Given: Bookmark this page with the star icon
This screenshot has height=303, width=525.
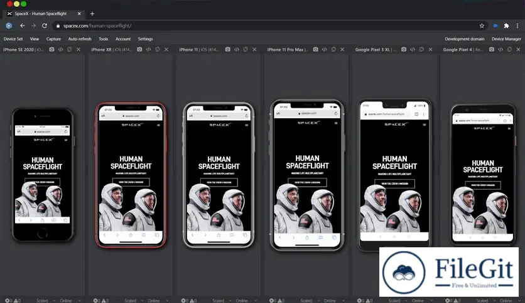Looking at the screenshot, I should point(482,26).
